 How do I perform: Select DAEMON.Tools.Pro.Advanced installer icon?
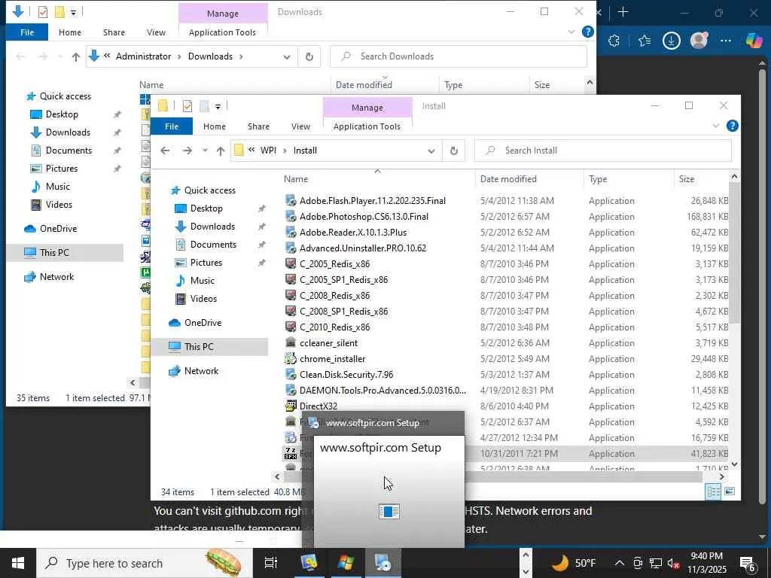(291, 391)
